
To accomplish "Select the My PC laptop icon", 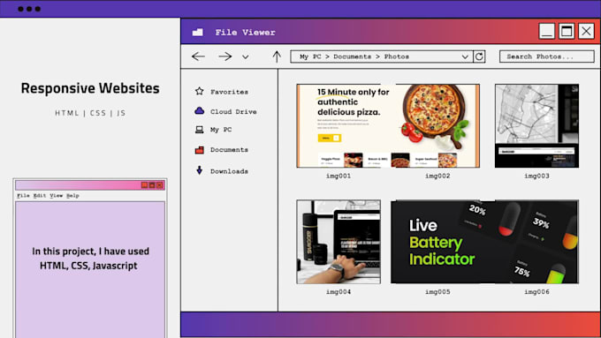I will point(200,130).
